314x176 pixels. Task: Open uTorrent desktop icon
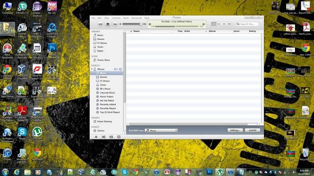coord(37,133)
